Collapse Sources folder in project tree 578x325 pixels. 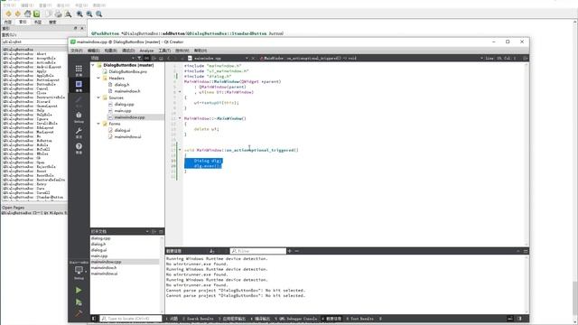pos(98,97)
